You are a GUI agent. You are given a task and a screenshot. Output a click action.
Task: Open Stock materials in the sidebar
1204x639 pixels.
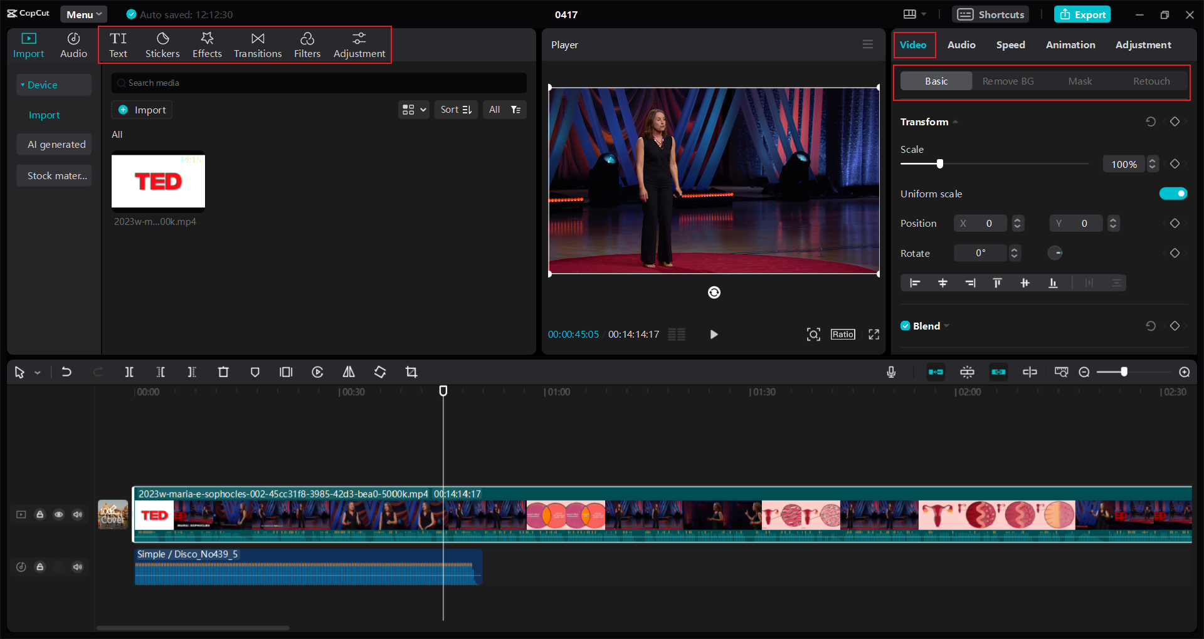[54, 175]
